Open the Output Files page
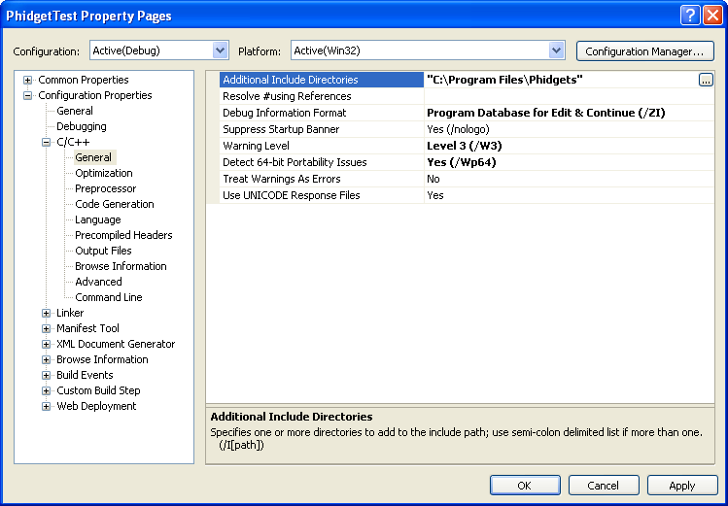The width and height of the screenshot is (728, 506). tap(103, 251)
